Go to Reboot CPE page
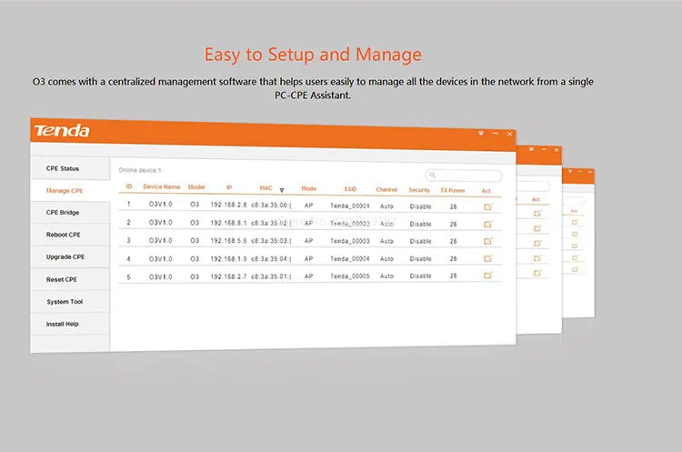682x452 pixels. (64, 235)
